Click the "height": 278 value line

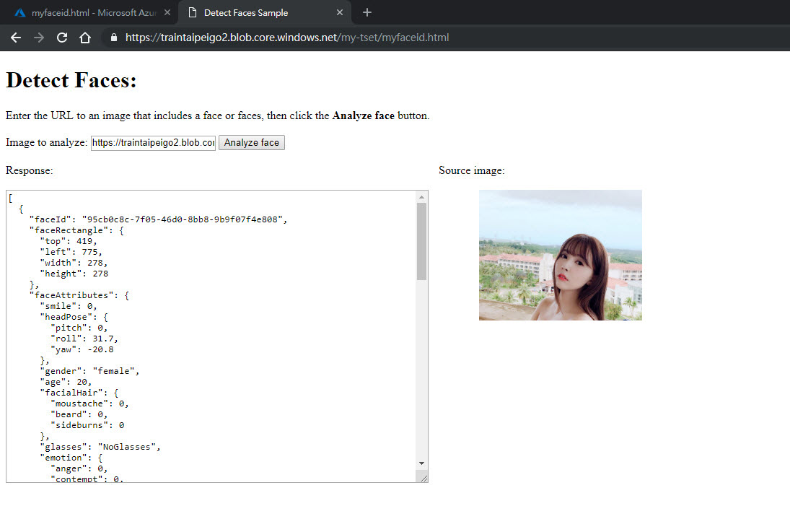(74, 274)
